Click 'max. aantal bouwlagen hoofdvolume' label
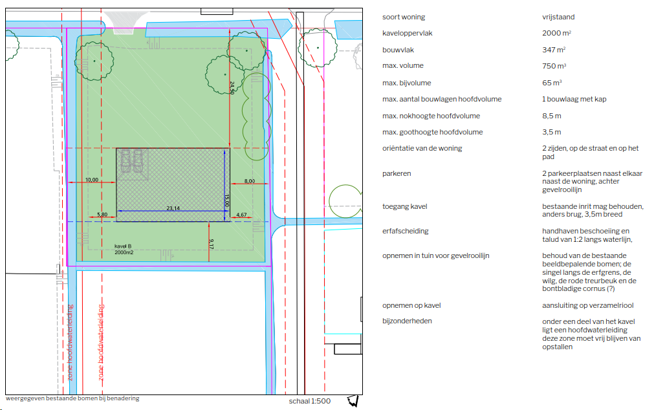Image resolution: width=654 pixels, height=410 pixels. [x=442, y=100]
